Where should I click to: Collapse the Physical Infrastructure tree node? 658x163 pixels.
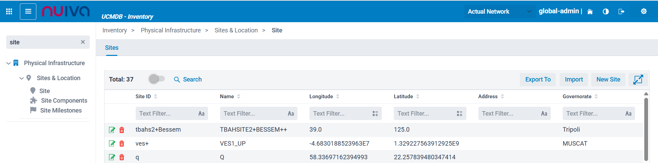click(x=9, y=63)
